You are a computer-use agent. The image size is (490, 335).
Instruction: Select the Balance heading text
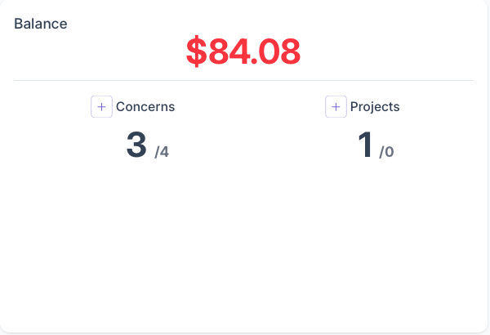[x=41, y=24]
